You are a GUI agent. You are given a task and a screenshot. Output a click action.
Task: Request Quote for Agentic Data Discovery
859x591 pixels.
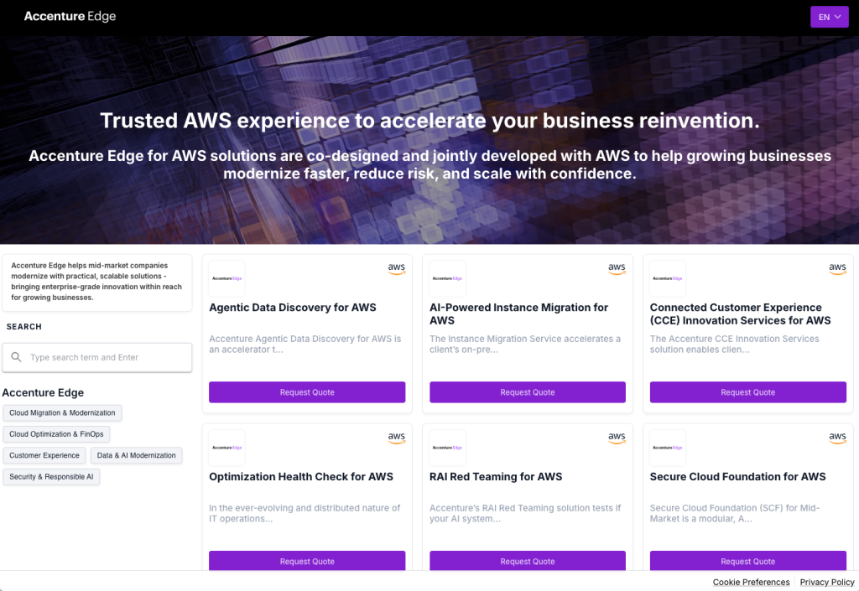point(307,391)
